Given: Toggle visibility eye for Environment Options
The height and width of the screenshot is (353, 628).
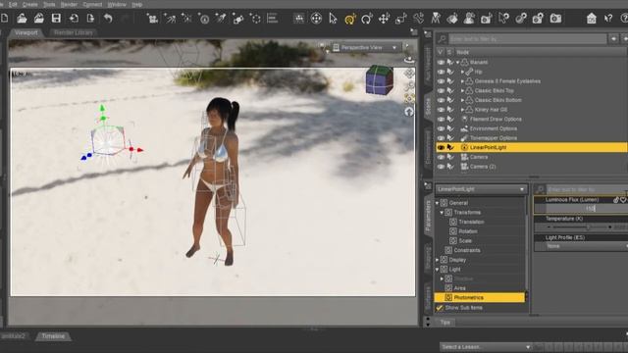Looking at the screenshot, I should tap(441, 128).
